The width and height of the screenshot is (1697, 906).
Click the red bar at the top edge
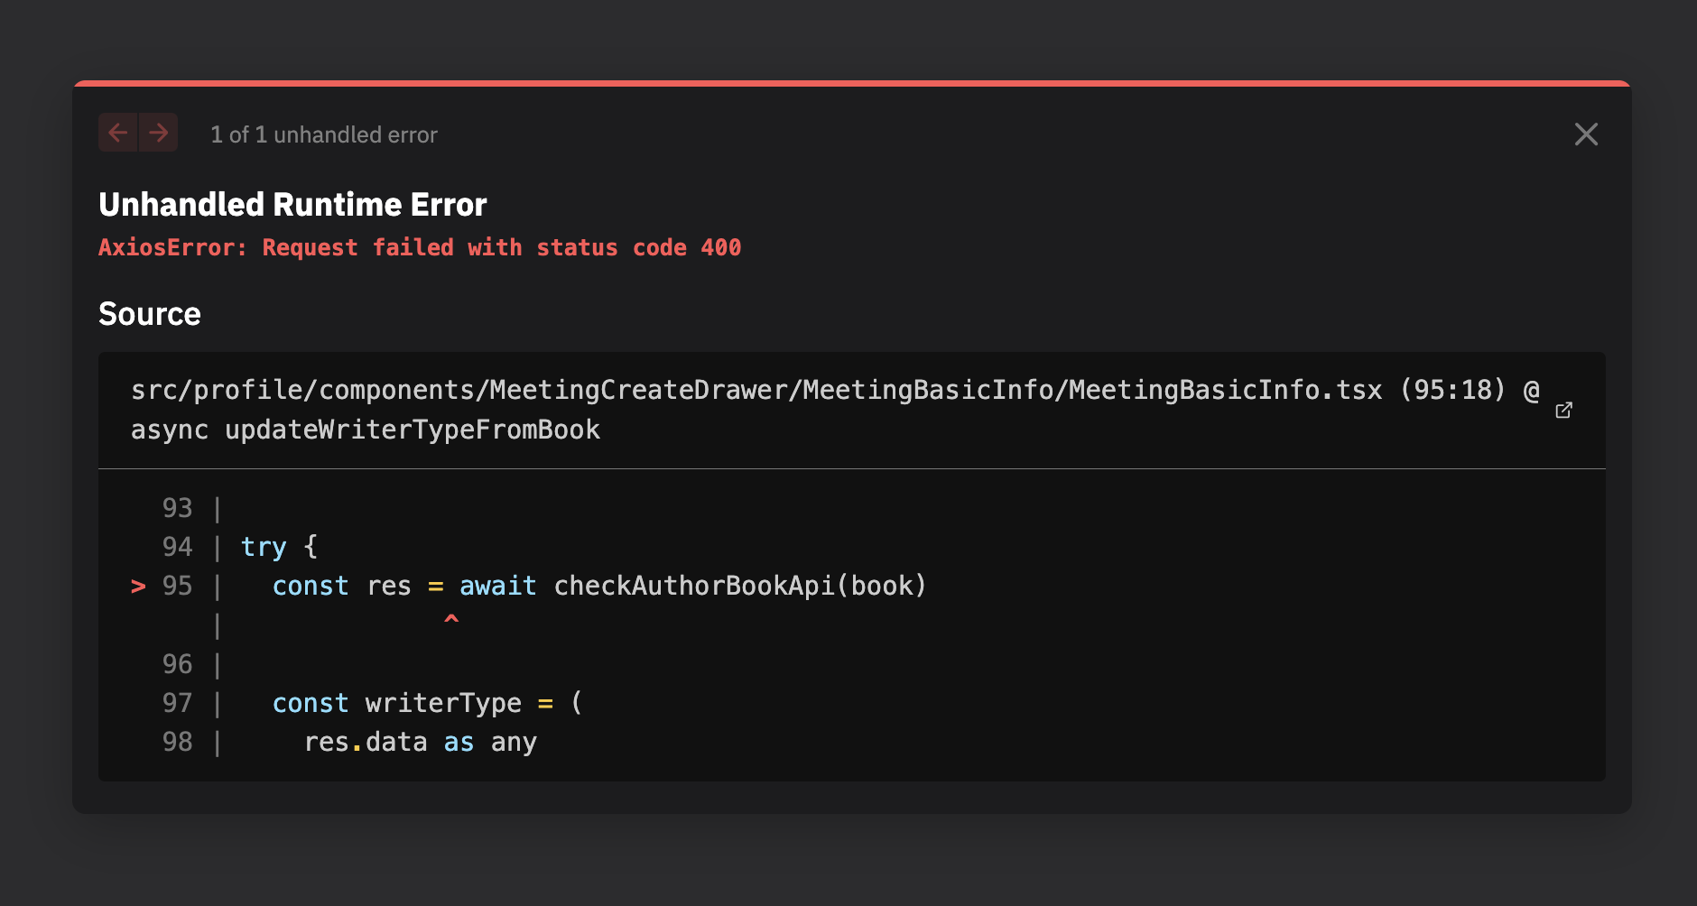coord(848,82)
